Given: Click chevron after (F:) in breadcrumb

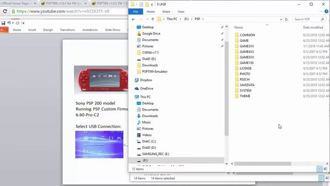Looking at the screenshot, I should point(191,19).
